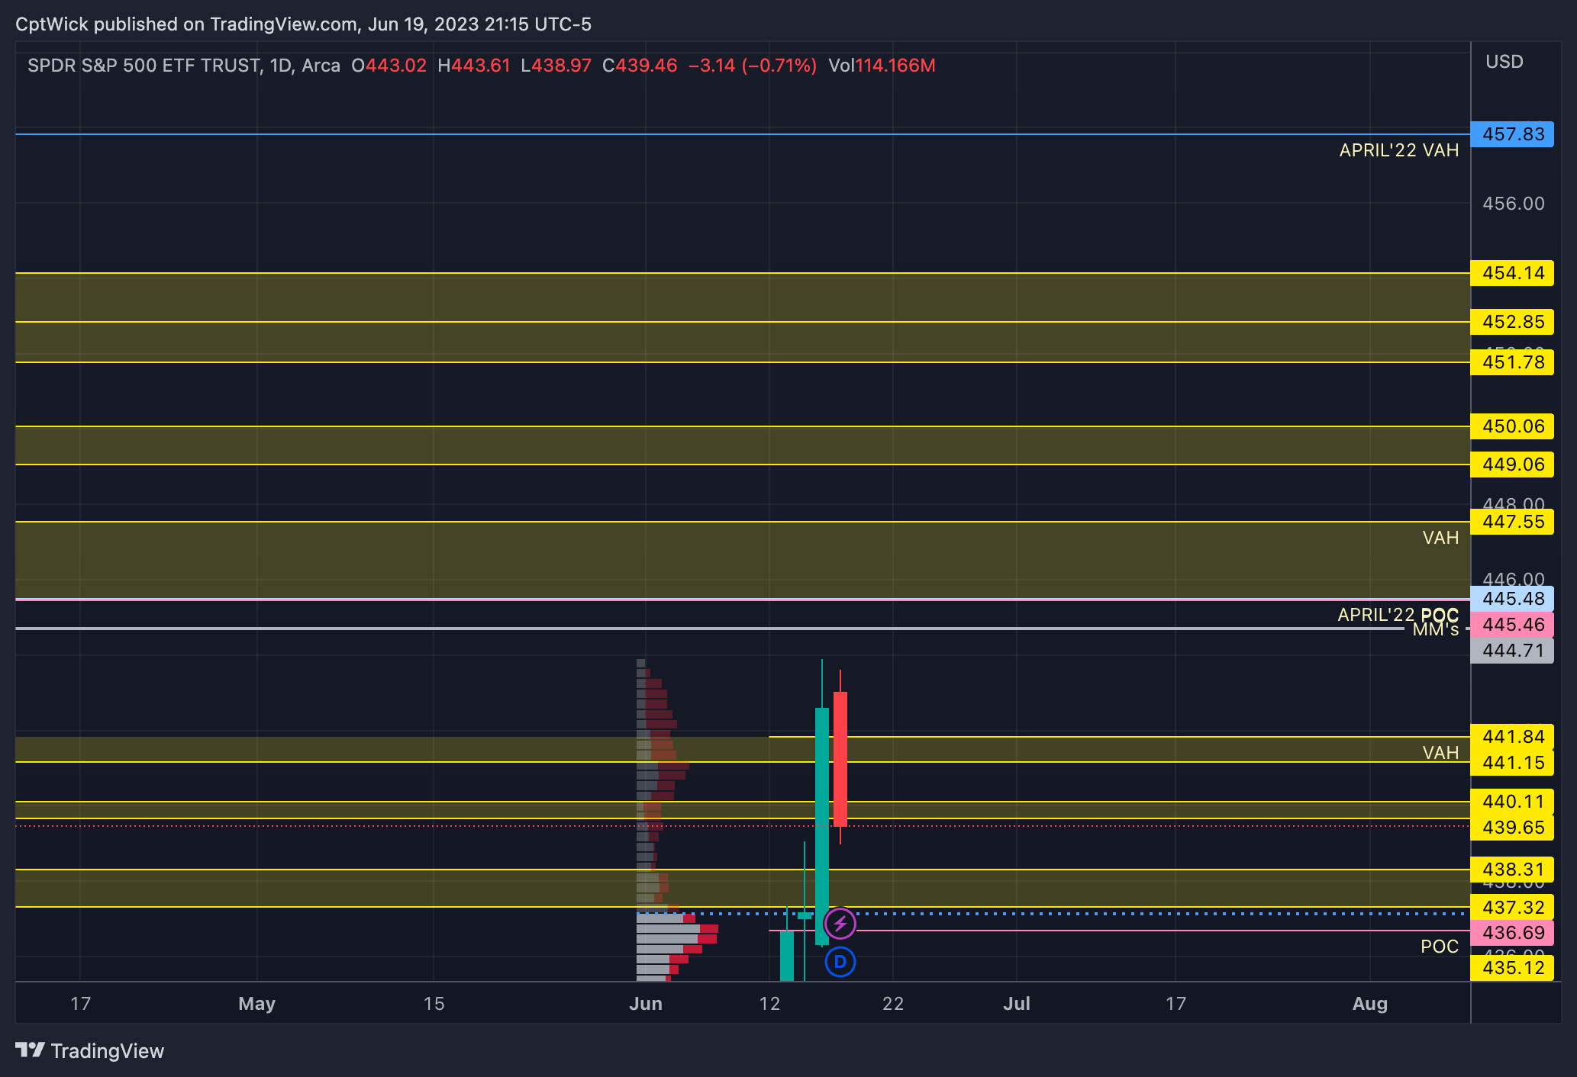
Task: Click the Jul label on time axis
Action: [1016, 1003]
